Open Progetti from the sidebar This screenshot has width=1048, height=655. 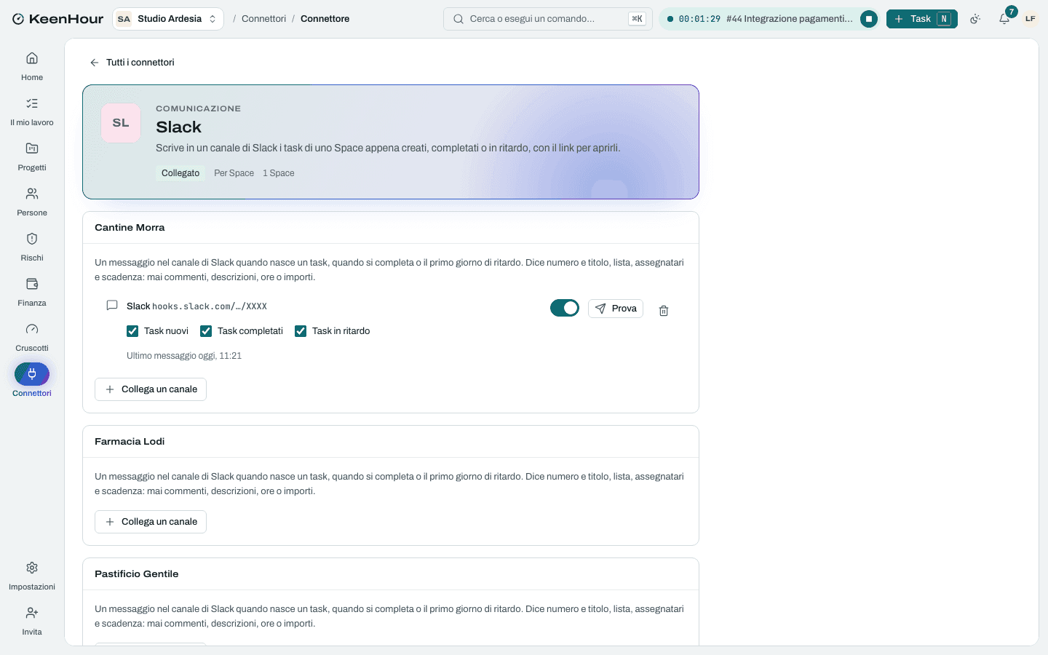pyautogui.click(x=32, y=156)
